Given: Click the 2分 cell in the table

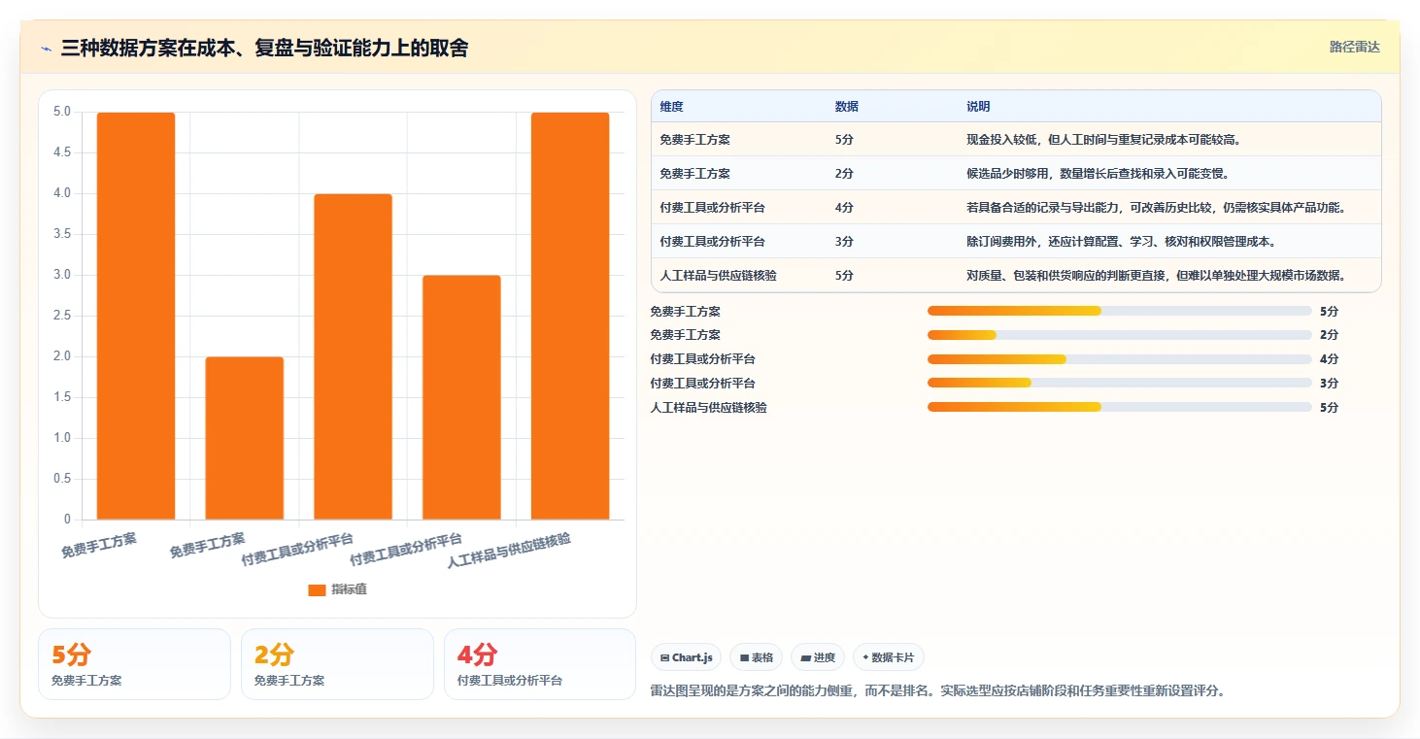Looking at the screenshot, I should 844,174.
